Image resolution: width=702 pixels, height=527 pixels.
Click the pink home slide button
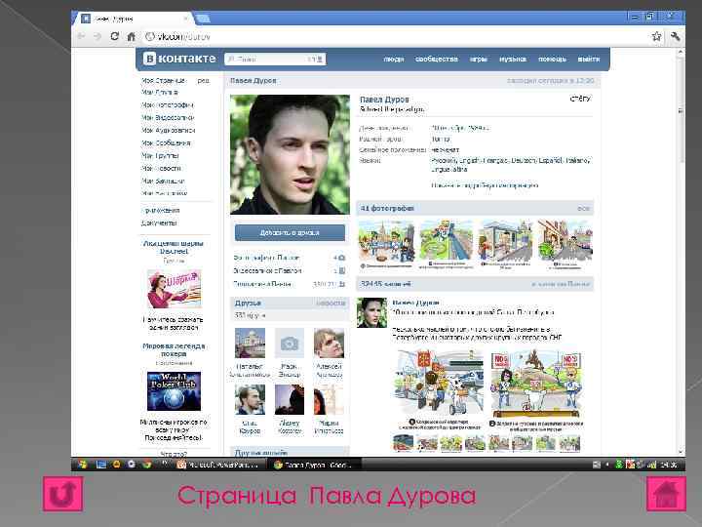pos(666,494)
